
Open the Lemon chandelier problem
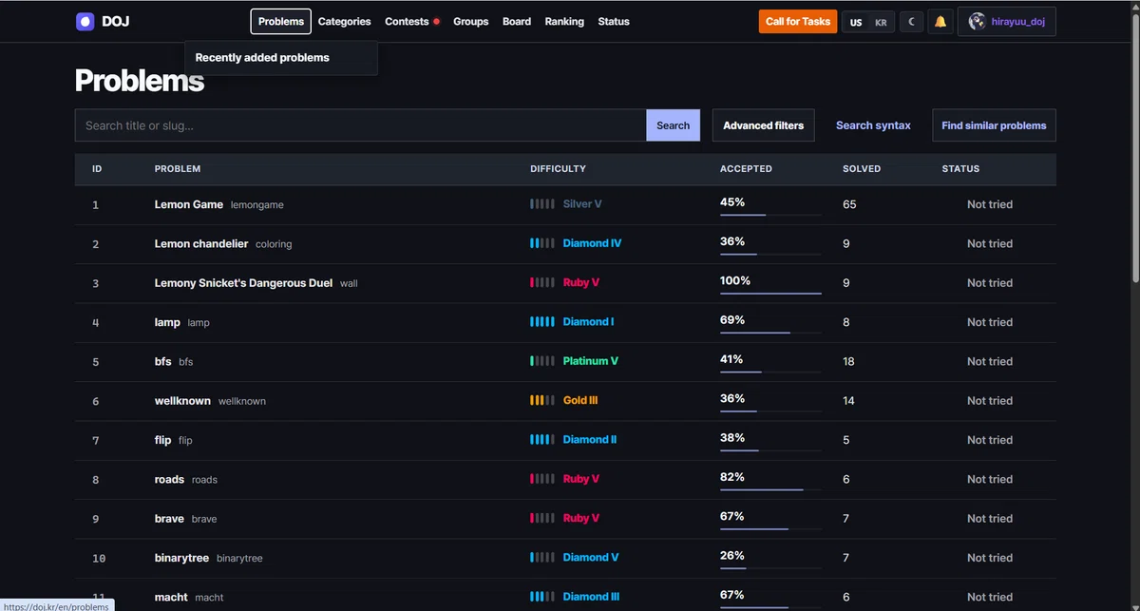[201, 243]
